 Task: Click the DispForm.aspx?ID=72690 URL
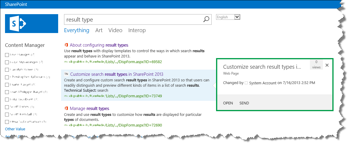coord(113,125)
